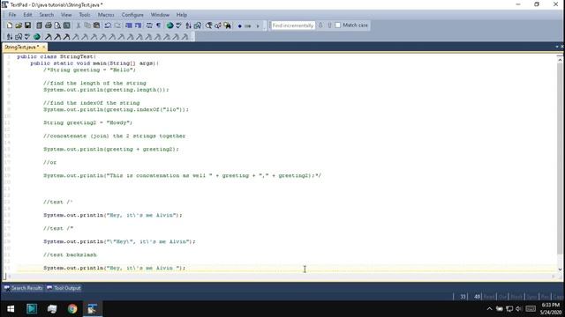This screenshot has height=317, width=565.
Task: Click the code line 'String greeting2 = "Howdy";'
Action: pos(88,122)
